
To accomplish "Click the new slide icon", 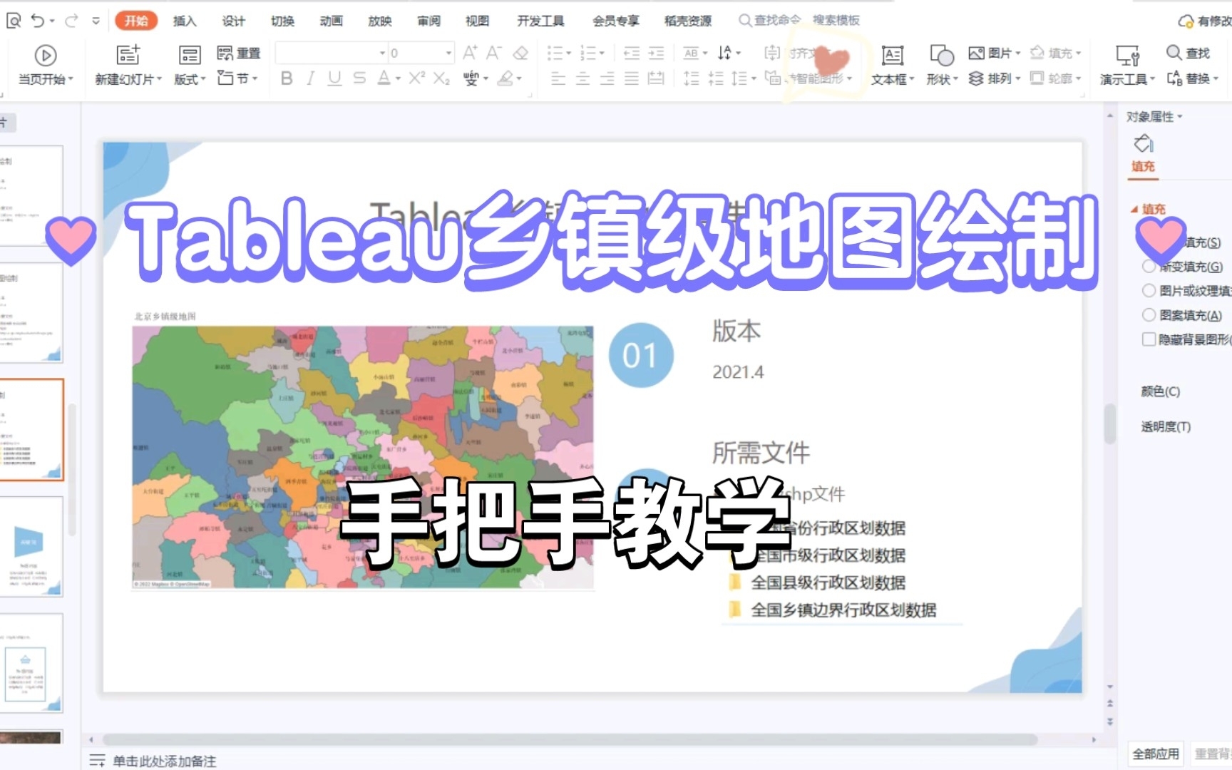I will [128, 55].
